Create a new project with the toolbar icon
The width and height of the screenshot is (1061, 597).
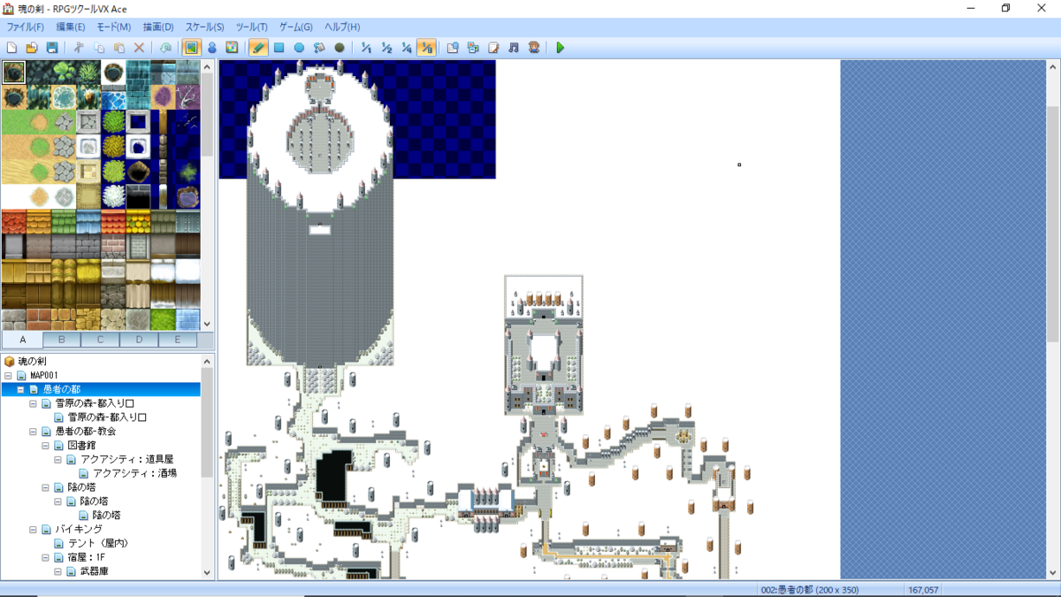click(x=11, y=48)
